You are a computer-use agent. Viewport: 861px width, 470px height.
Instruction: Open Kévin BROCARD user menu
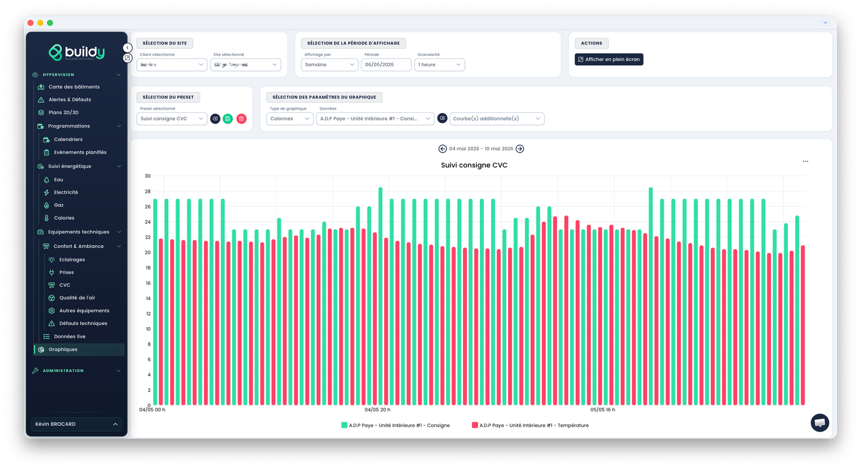(76, 424)
